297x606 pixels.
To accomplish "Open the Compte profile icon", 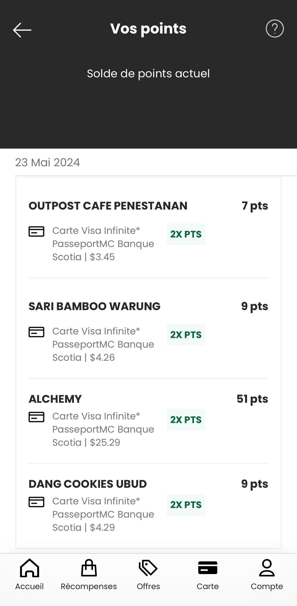I will (267, 568).
